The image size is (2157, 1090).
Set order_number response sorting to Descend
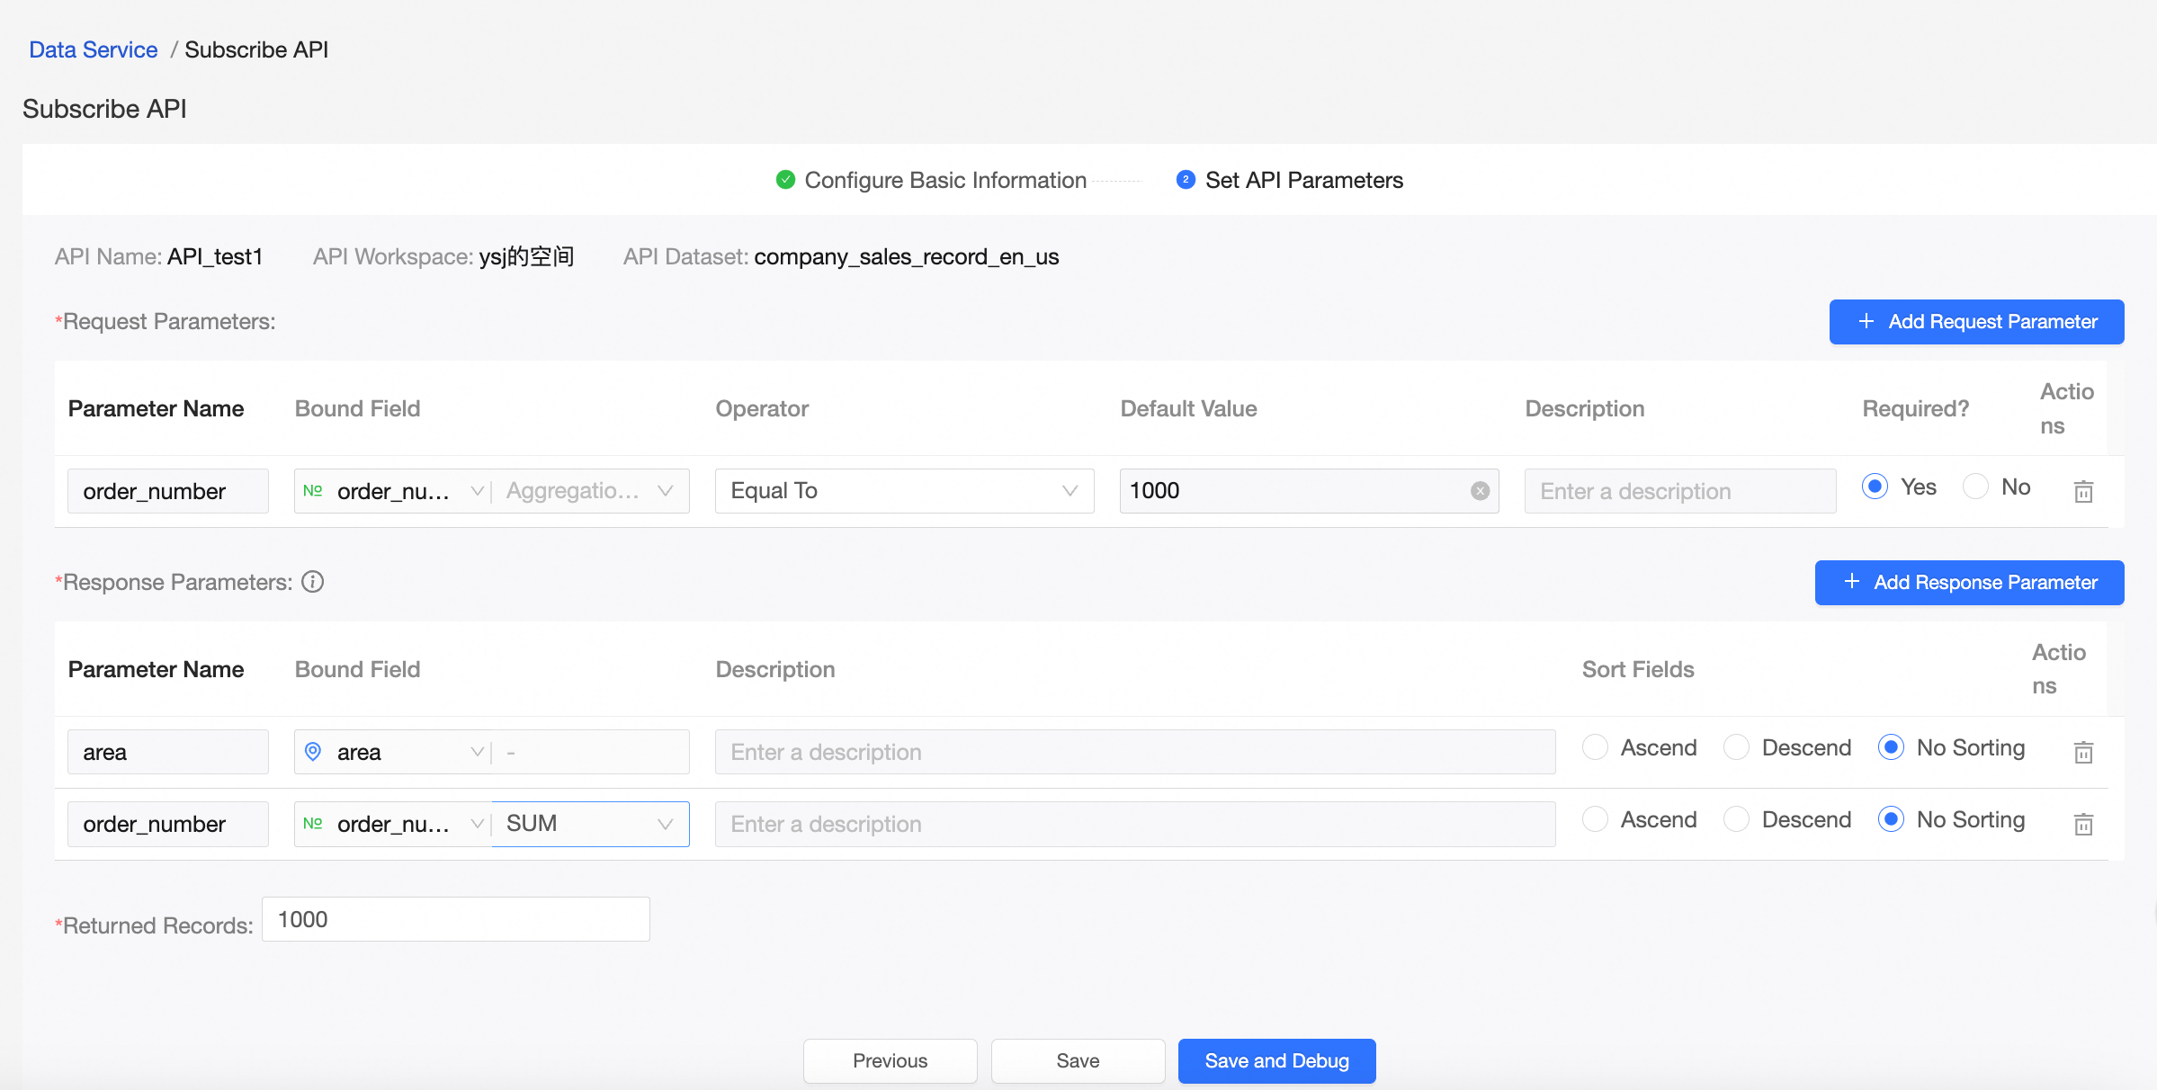click(x=1736, y=820)
